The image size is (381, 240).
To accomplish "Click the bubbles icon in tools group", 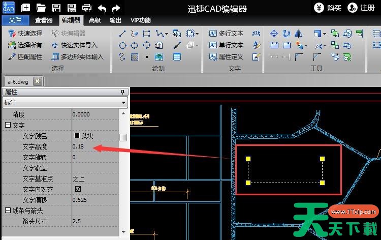I will [335, 57].
